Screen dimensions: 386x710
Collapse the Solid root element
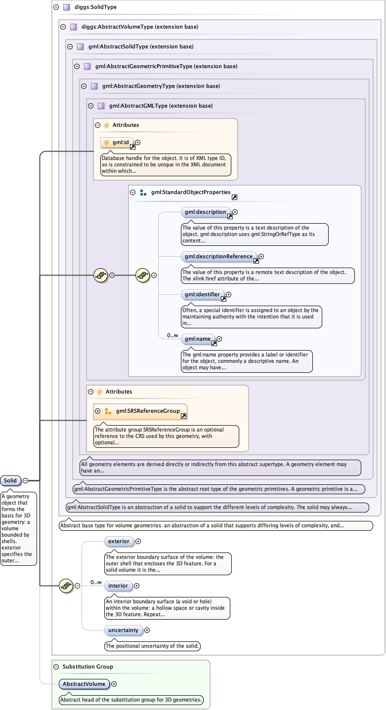tap(25, 480)
